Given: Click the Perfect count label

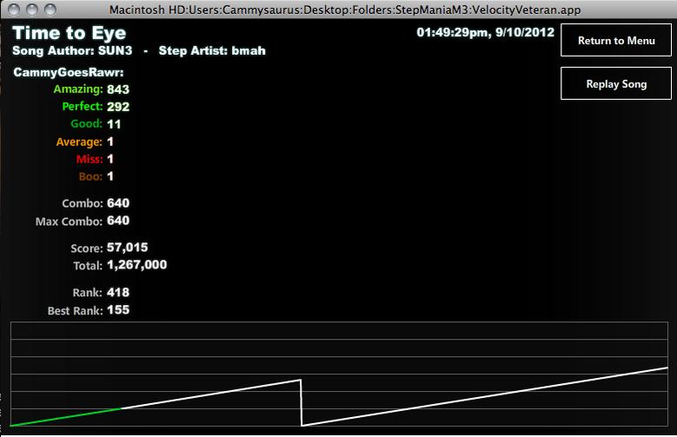Looking at the screenshot, I should (x=83, y=107).
